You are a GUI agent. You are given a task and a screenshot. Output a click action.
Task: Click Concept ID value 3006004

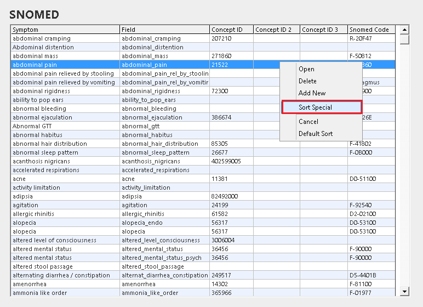pos(231,240)
